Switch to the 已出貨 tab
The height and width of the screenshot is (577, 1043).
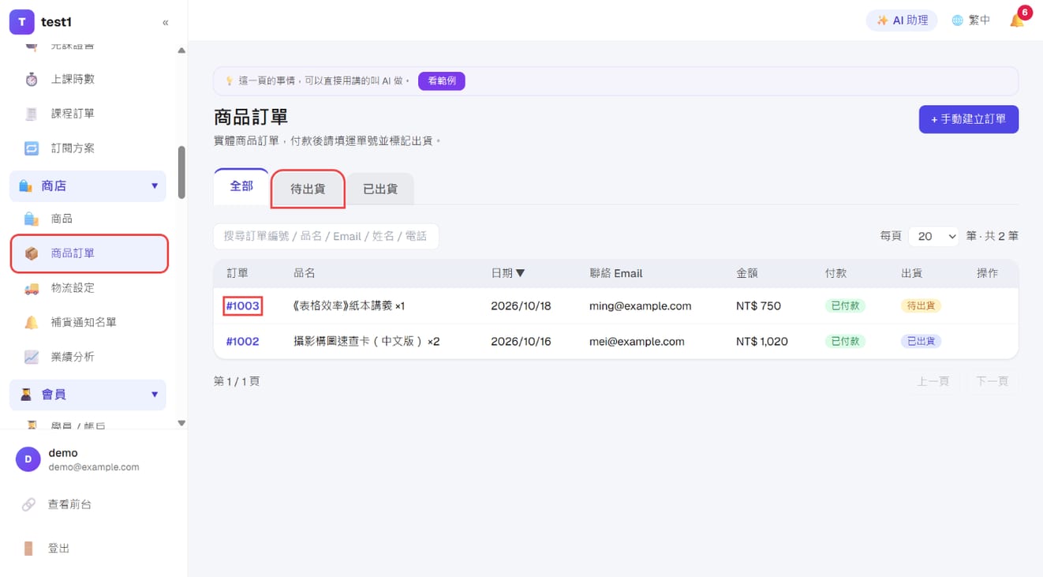tap(380, 189)
